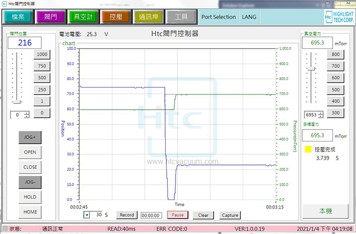Pause the chart updating
The image size is (356, 234).
tap(178, 215)
